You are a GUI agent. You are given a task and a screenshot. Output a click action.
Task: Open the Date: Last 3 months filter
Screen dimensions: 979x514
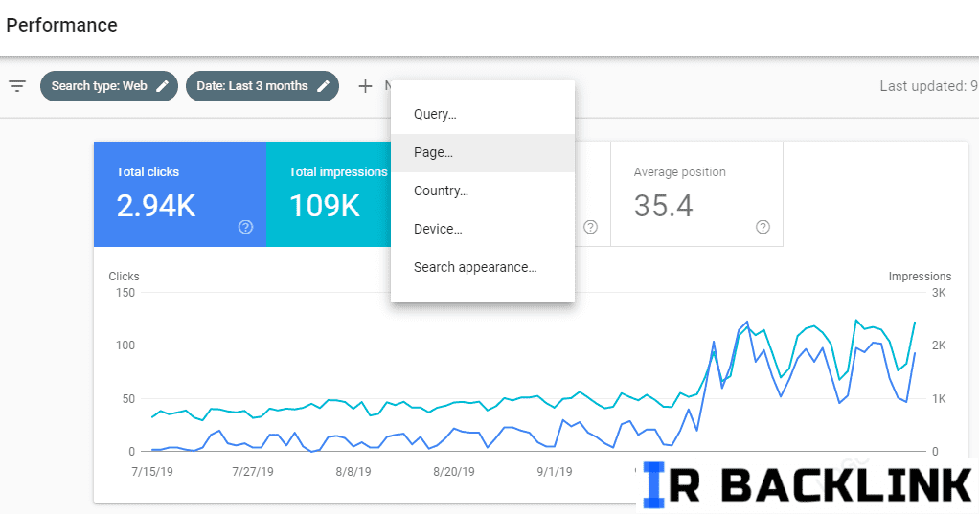pyautogui.click(x=252, y=86)
